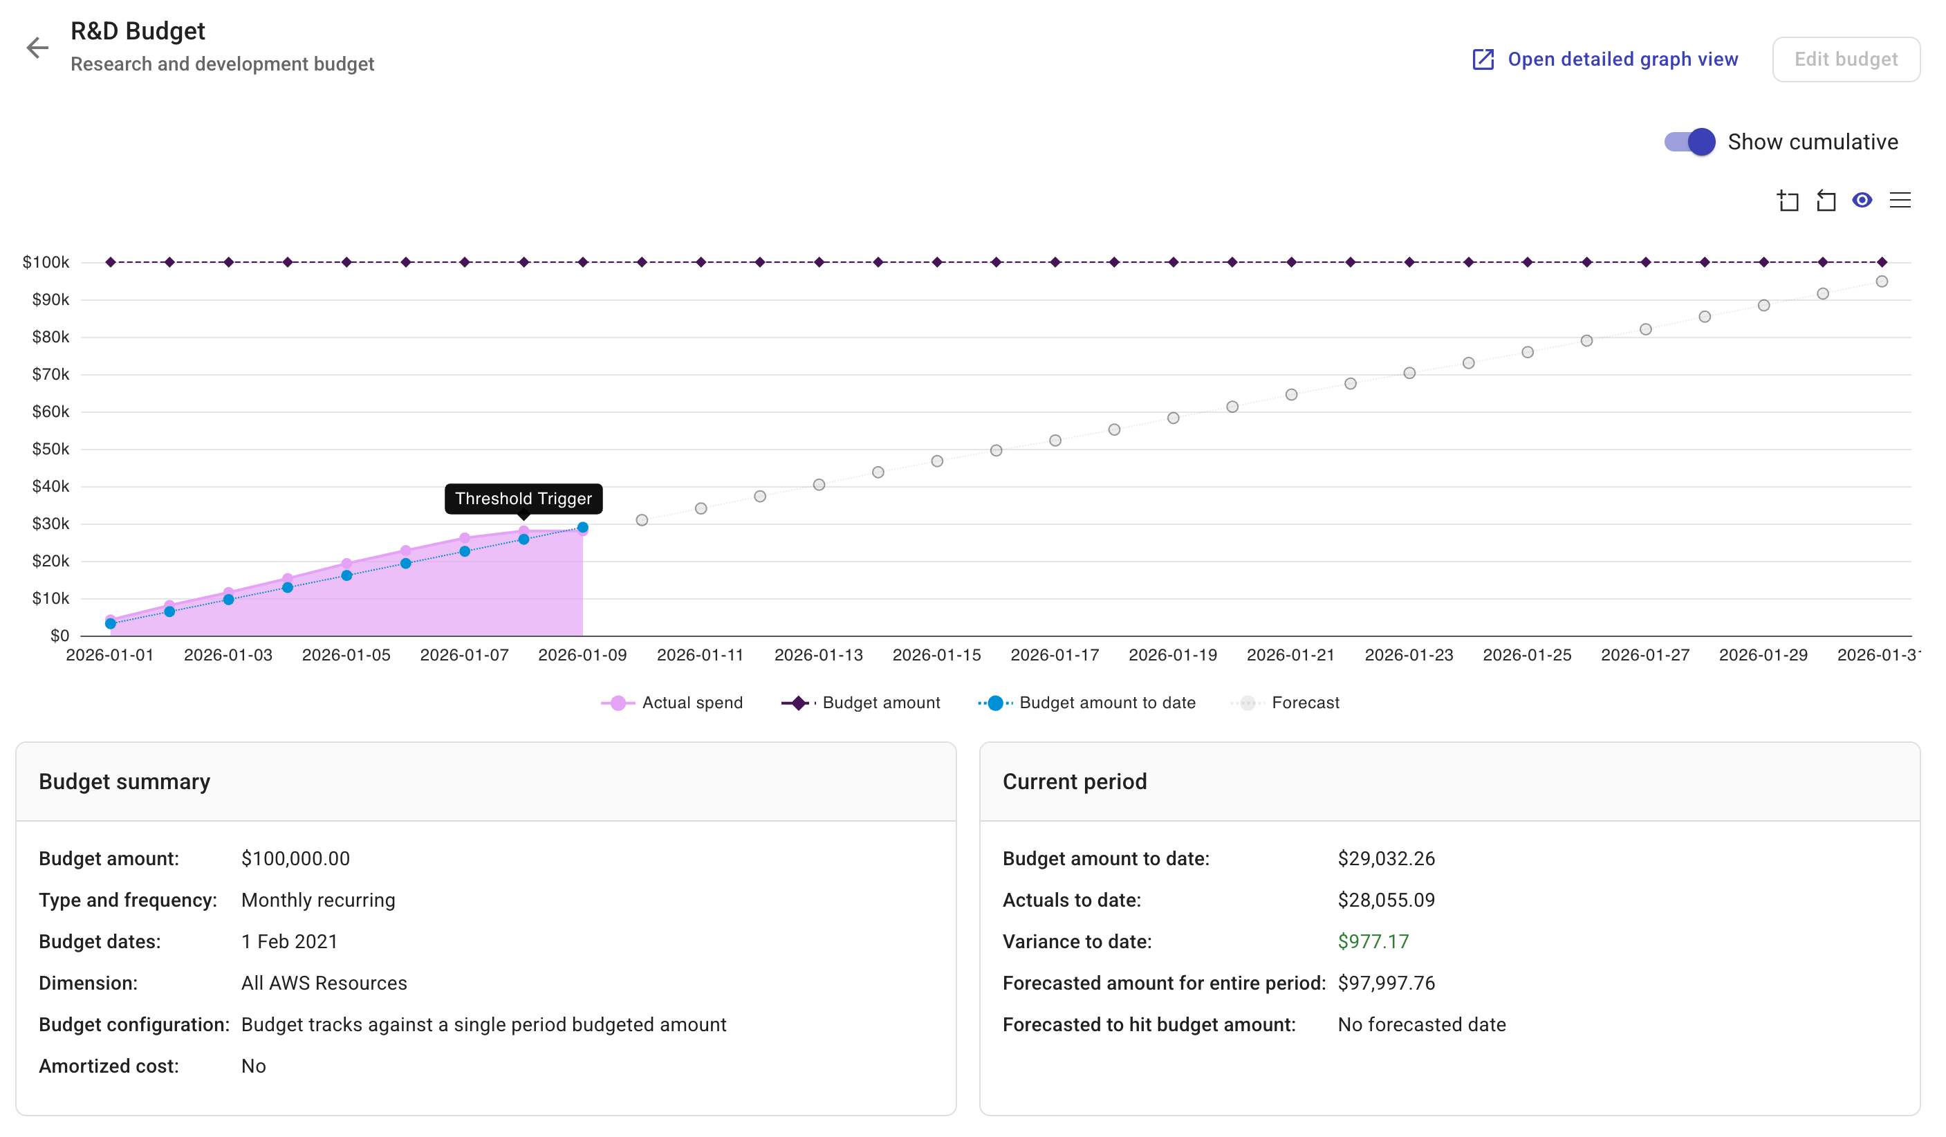1946x1137 pixels.
Task: Click the external-link icon for detailed graph
Action: pyautogui.click(x=1483, y=59)
